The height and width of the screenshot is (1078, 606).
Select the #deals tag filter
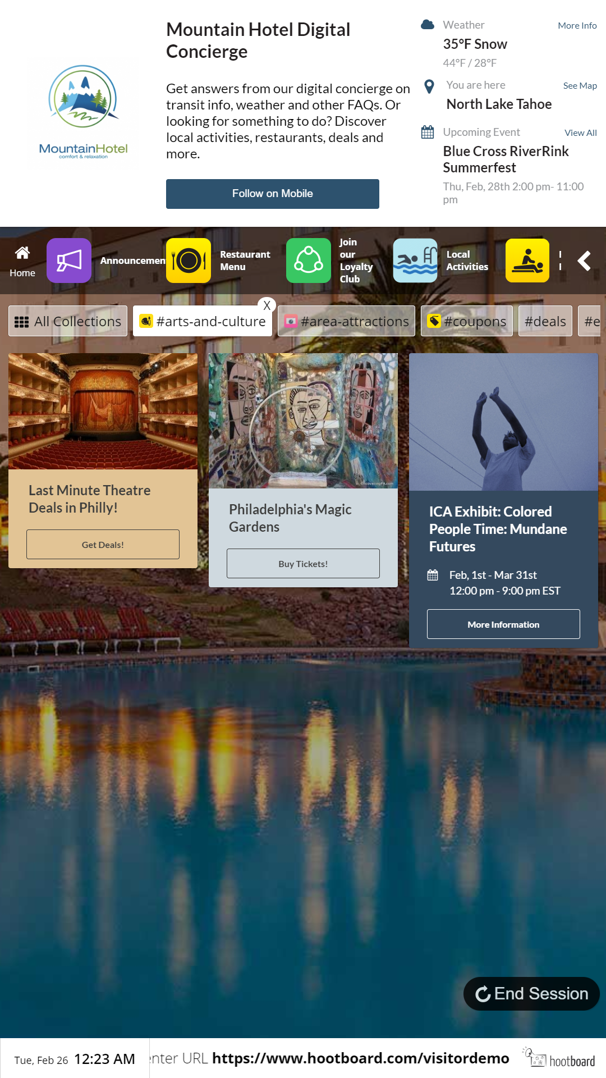[545, 321]
